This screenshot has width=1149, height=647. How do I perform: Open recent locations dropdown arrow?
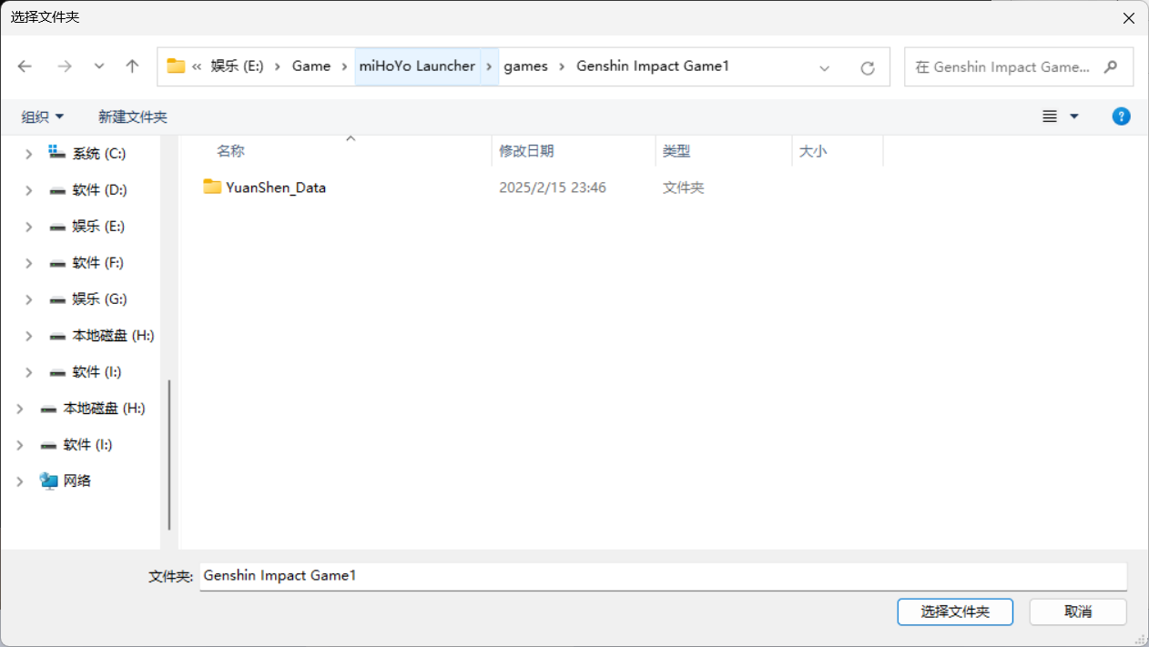coord(99,66)
